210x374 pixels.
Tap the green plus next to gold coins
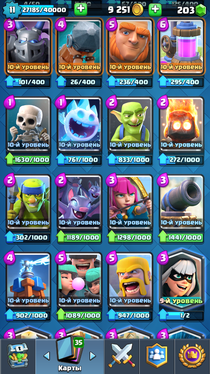(x=155, y=10)
